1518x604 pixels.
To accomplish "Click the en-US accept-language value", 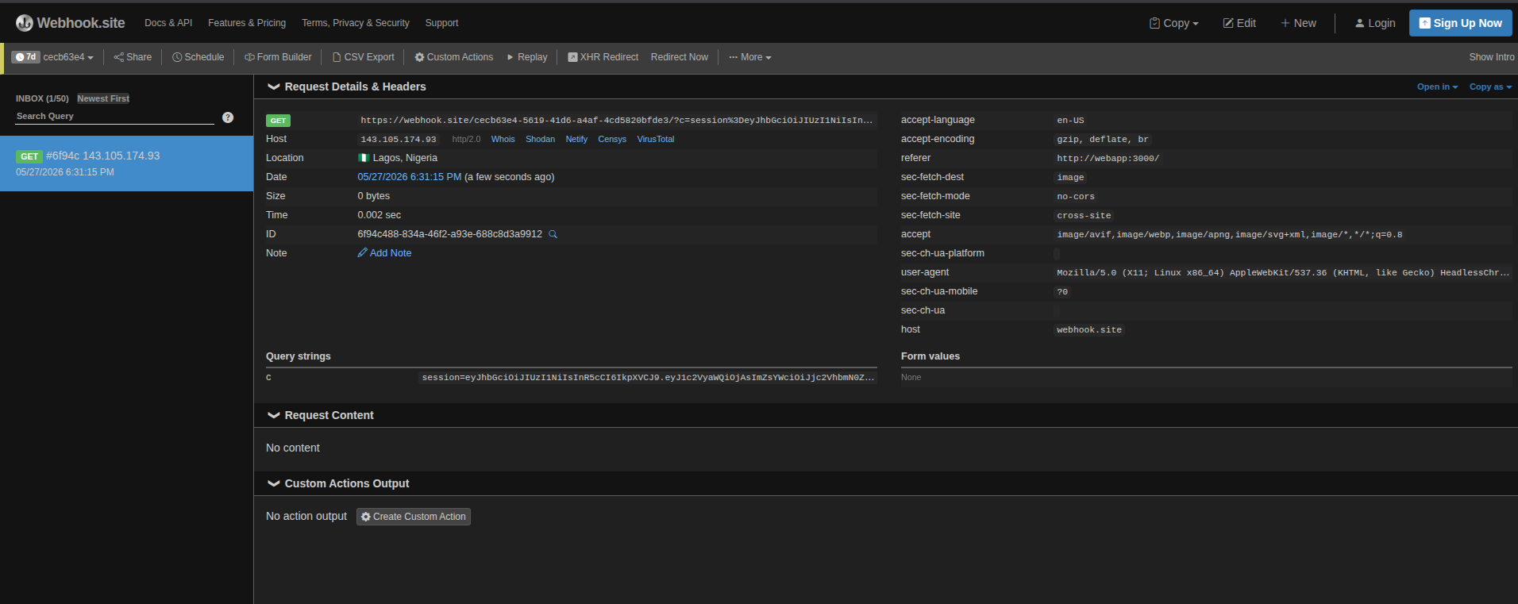I will [1070, 120].
